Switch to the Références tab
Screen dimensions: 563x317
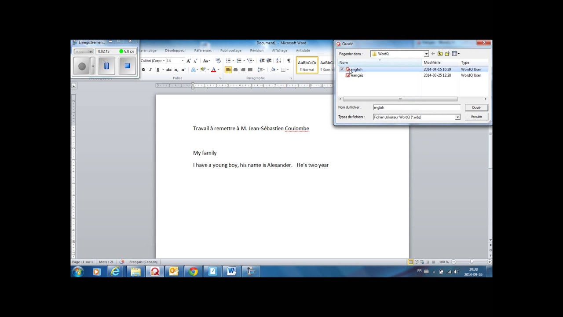click(x=203, y=51)
